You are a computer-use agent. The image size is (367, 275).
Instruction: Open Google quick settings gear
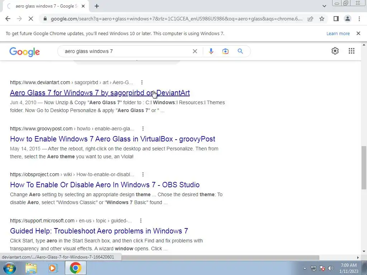[x=335, y=51]
